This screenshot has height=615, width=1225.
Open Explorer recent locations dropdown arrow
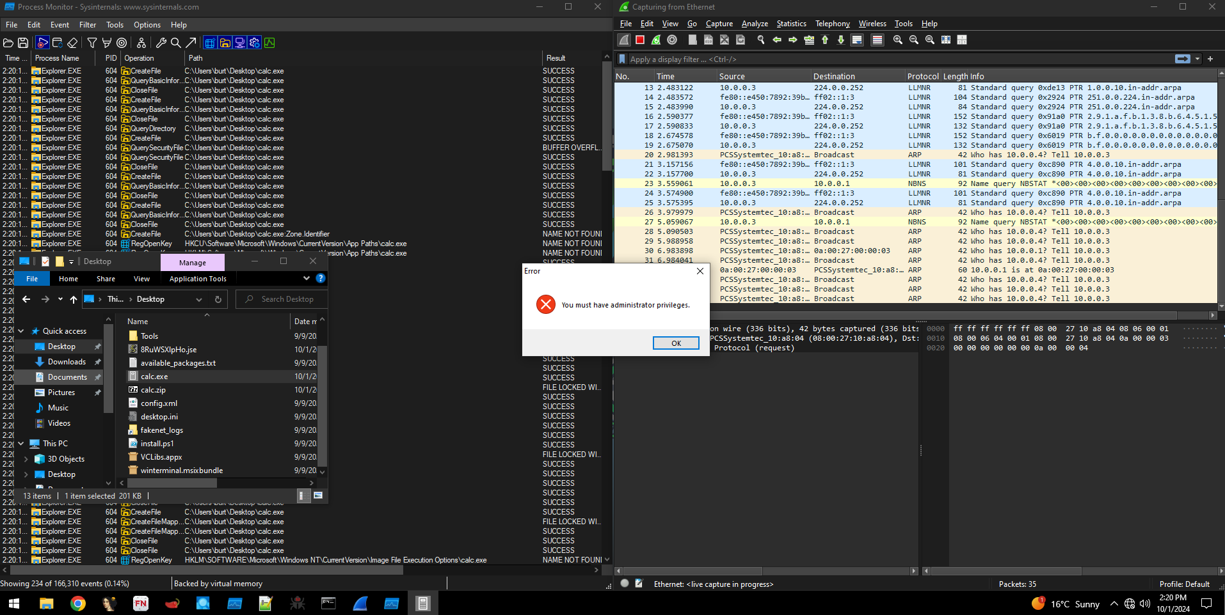60,299
